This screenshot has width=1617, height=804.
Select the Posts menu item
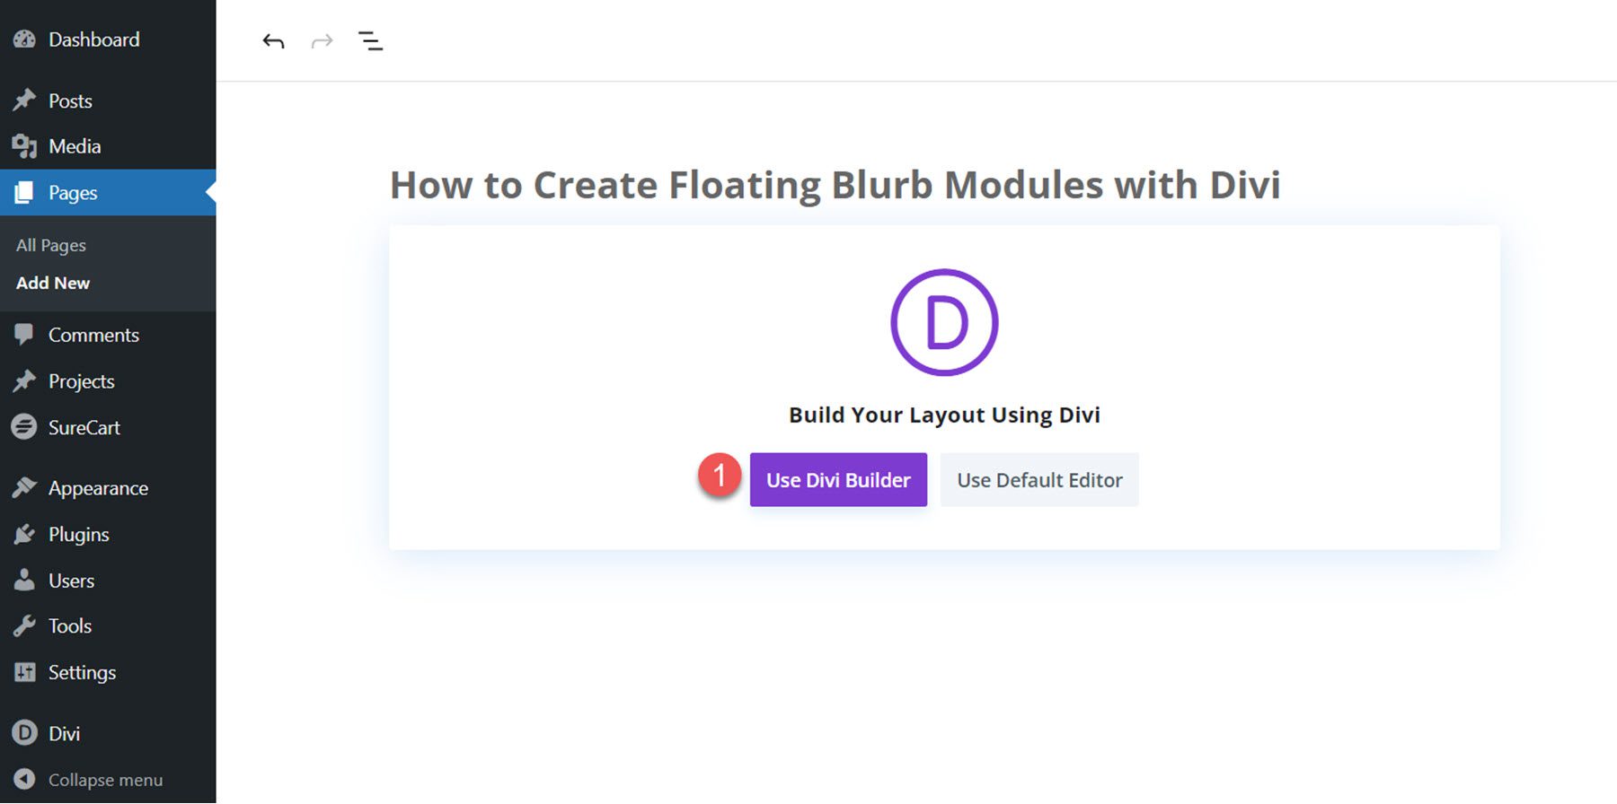pyautogui.click(x=70, y=100)
